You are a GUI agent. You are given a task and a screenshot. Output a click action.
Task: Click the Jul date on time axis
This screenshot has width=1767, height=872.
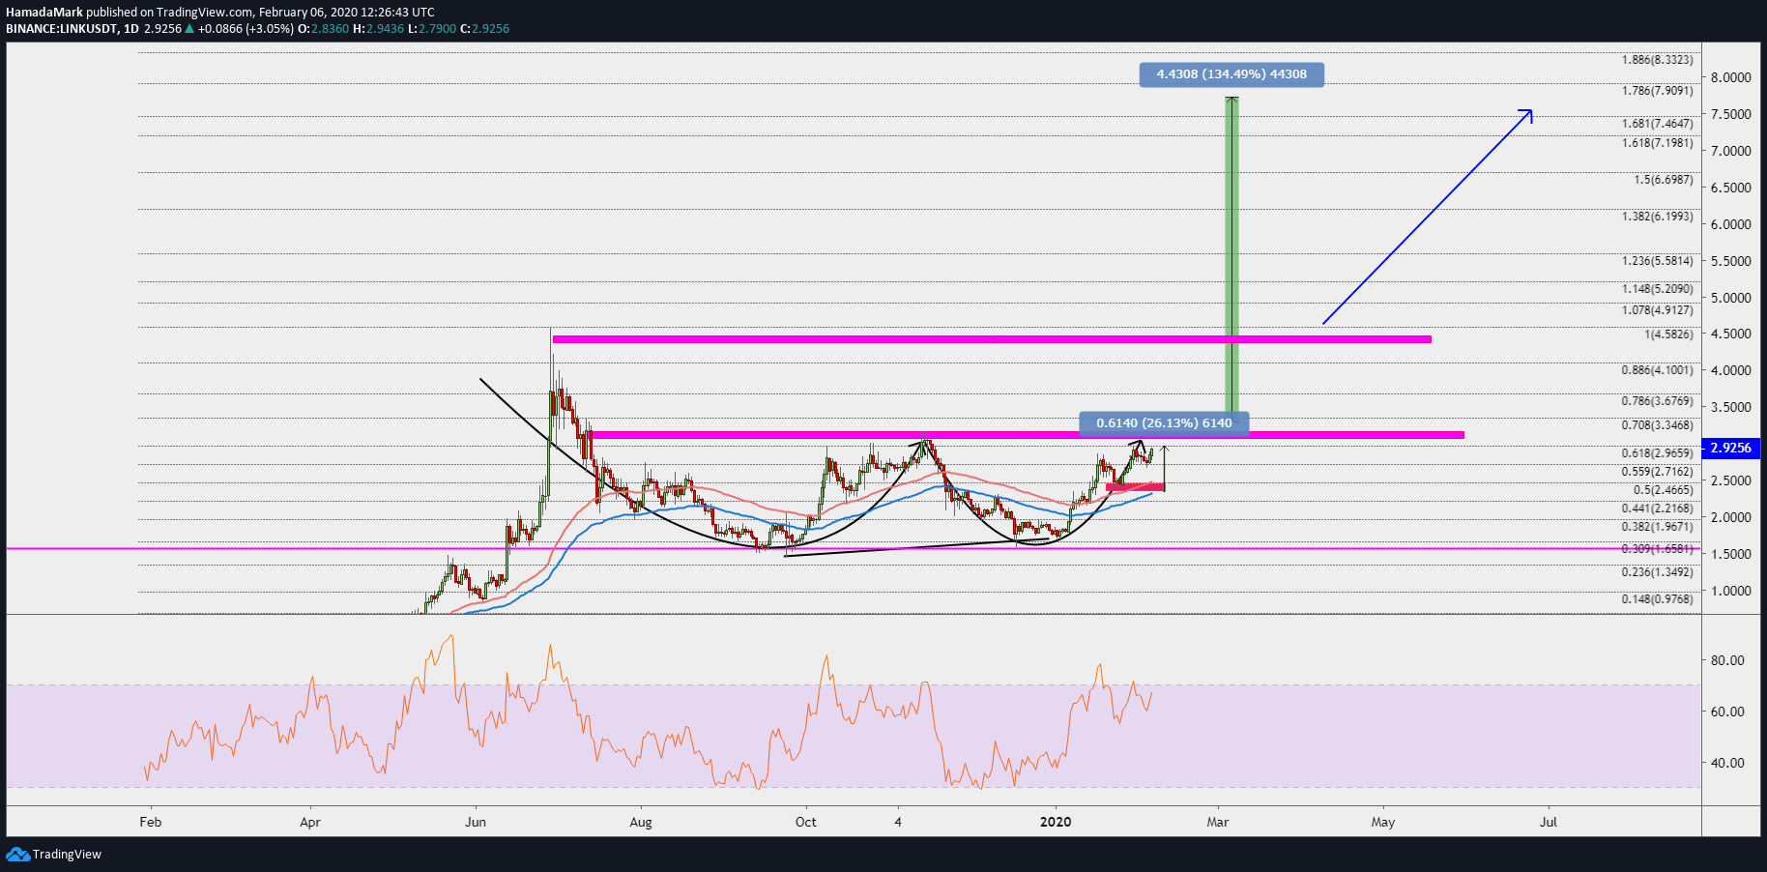coord(1549,823)
